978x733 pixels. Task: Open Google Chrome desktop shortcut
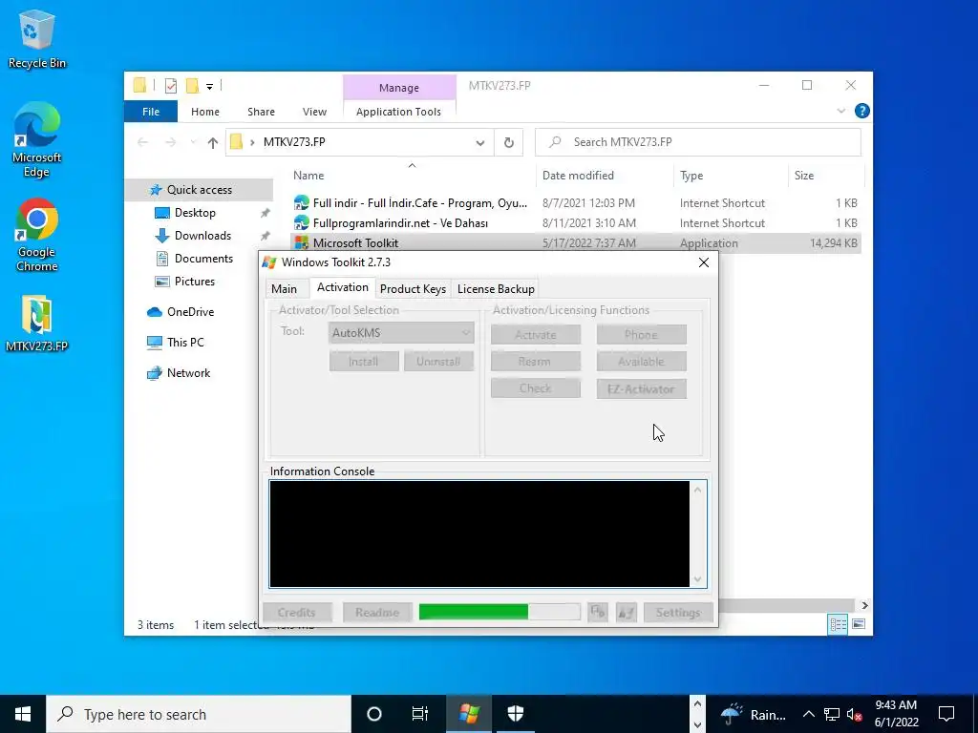(x=37, y=235)
